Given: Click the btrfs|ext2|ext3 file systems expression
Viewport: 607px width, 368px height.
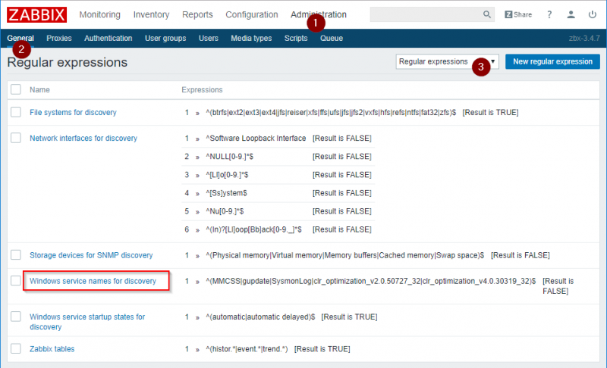Looking at the screenshot, I should click(x=331, y=112).
